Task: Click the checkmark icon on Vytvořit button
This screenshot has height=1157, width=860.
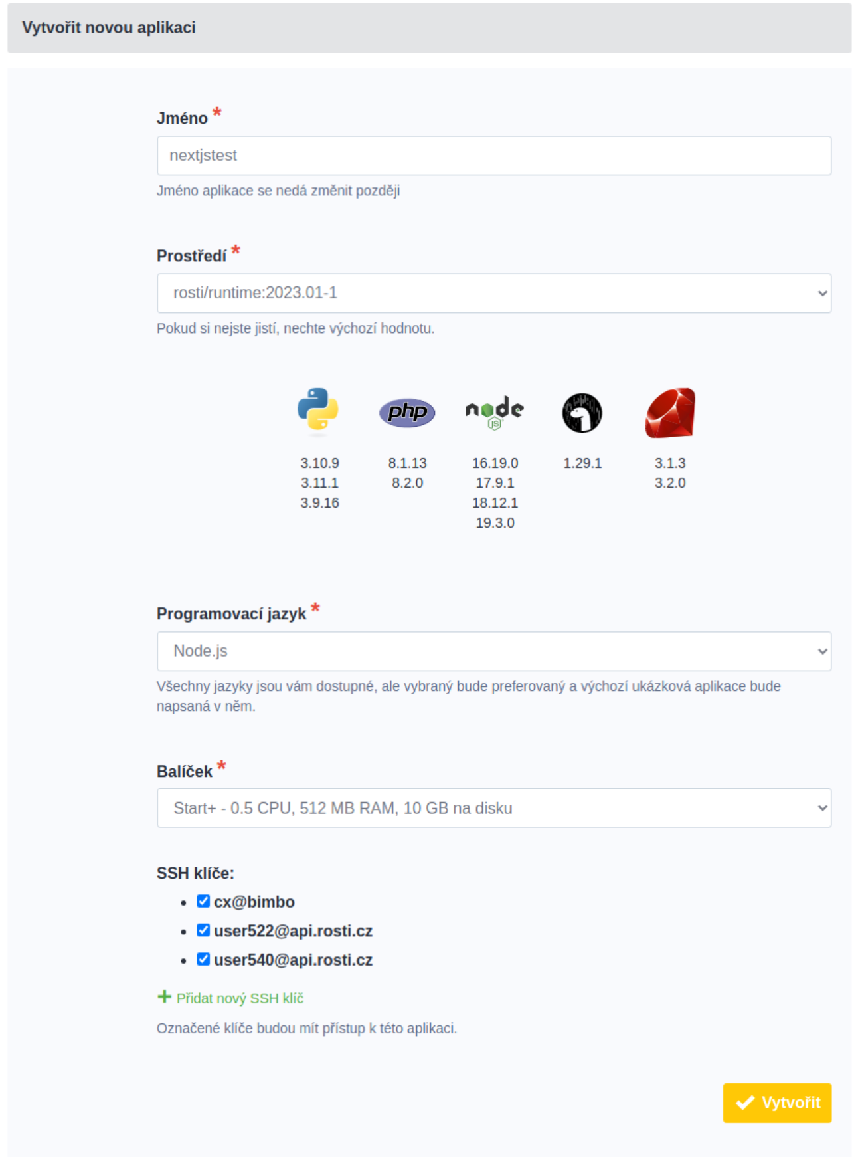Action: coord(745,1103)
